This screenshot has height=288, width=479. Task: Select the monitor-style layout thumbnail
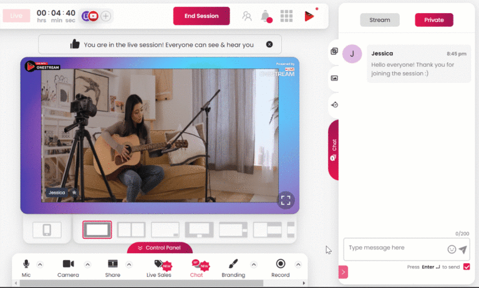tap(199, 229)
